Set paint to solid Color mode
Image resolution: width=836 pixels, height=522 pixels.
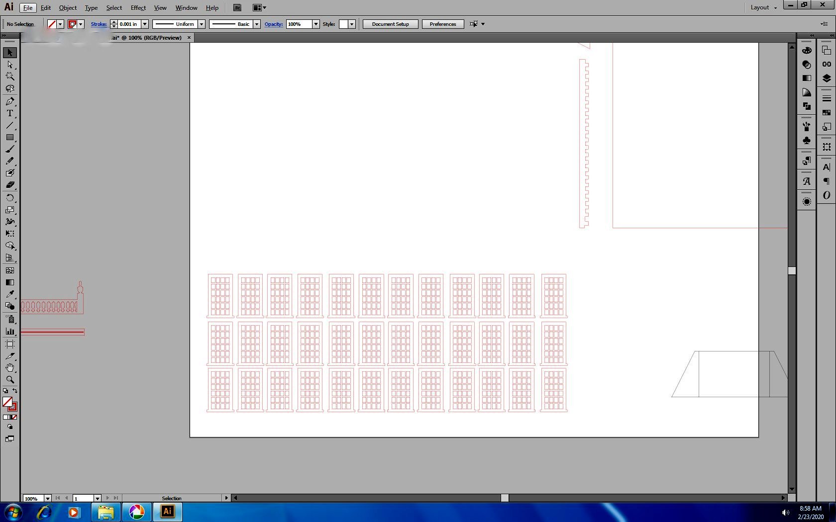pyautogui.click(x=5, y=417)
